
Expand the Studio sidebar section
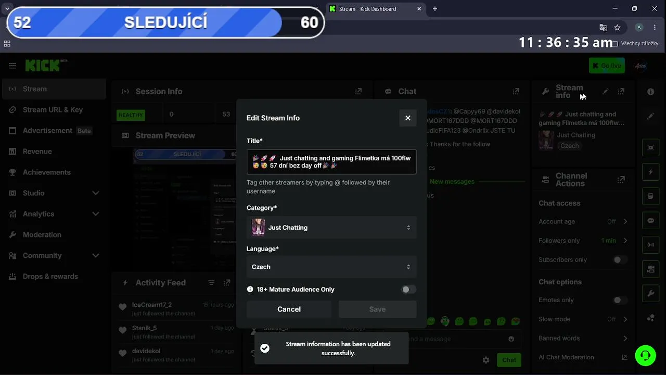click(x=96, y=193)
